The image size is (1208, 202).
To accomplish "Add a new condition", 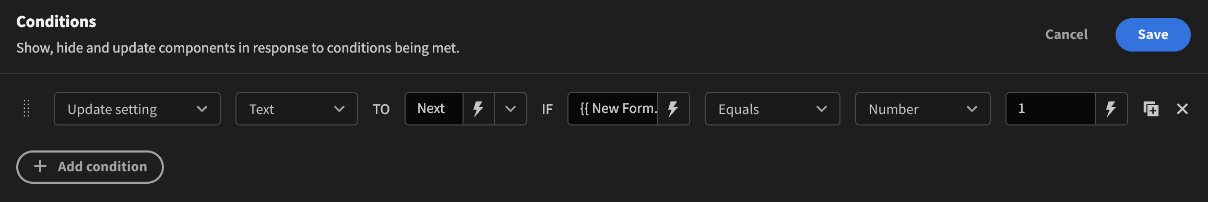I will point(90,167).
